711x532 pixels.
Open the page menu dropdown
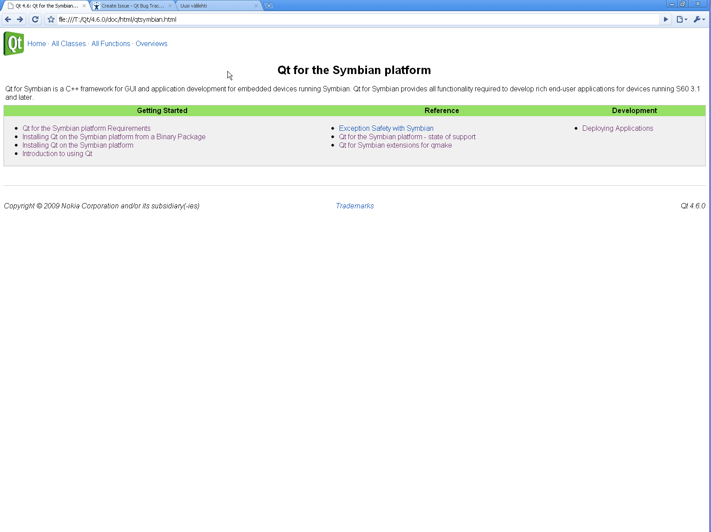[x=682, y=20]
